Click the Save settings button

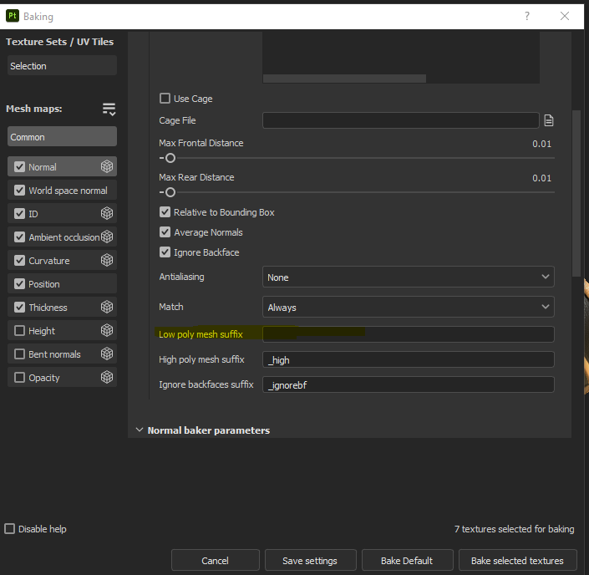click(x=310, y=561)
